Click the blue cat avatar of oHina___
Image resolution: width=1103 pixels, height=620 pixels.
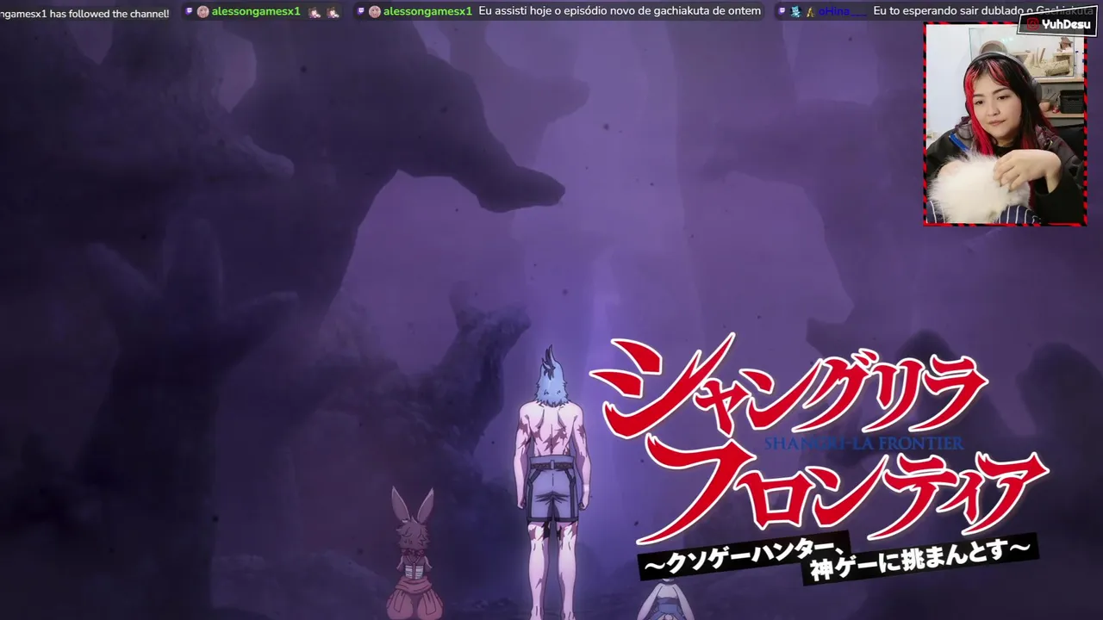(x=796, y=11)
